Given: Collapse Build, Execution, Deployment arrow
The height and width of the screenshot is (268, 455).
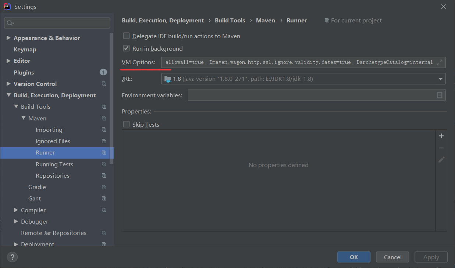Looking at the screenshot, I should (8, 95).
